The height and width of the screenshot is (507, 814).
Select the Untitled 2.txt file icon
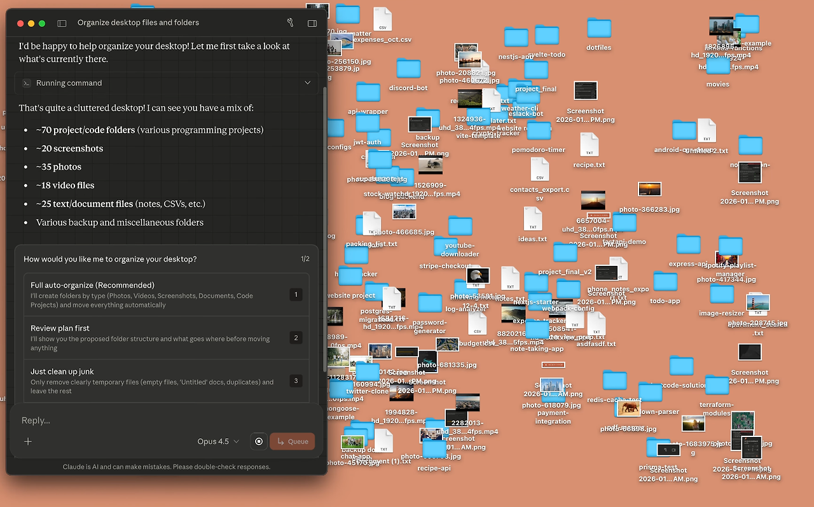pyautogui.click(x=707, y=130)
